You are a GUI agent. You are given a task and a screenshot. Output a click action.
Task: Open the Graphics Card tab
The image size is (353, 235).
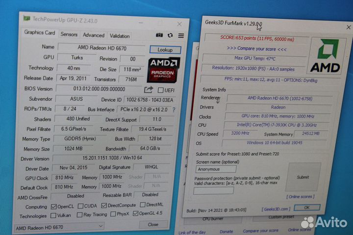[40, 33]
